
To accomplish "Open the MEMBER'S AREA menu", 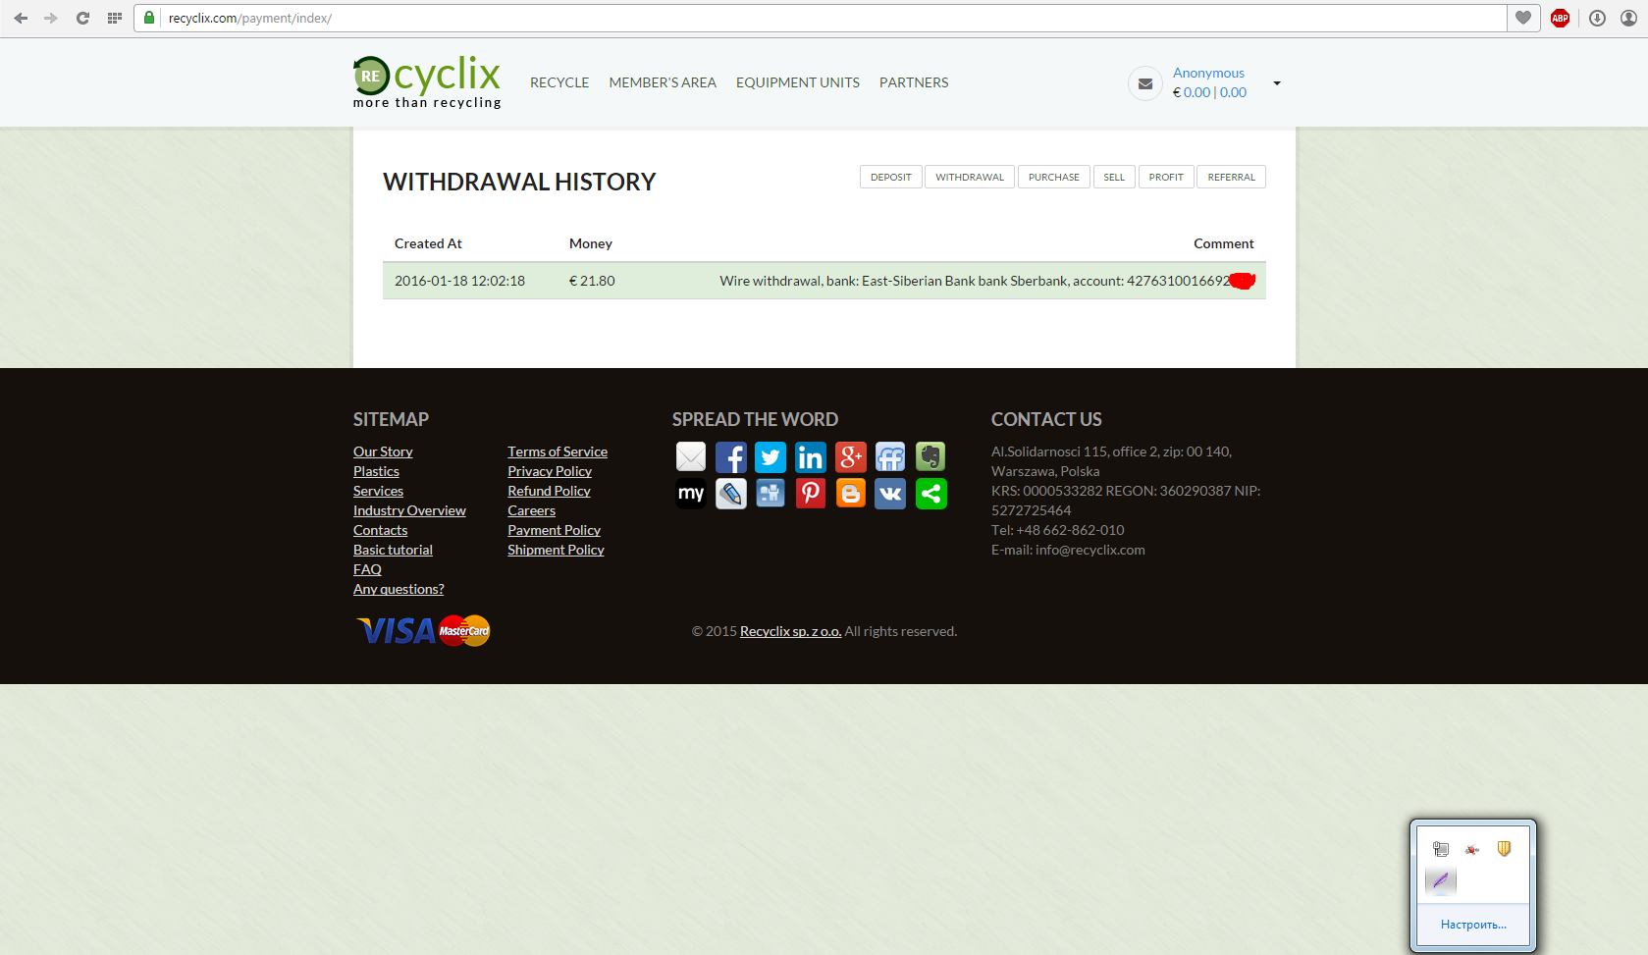I will point(663,82).
